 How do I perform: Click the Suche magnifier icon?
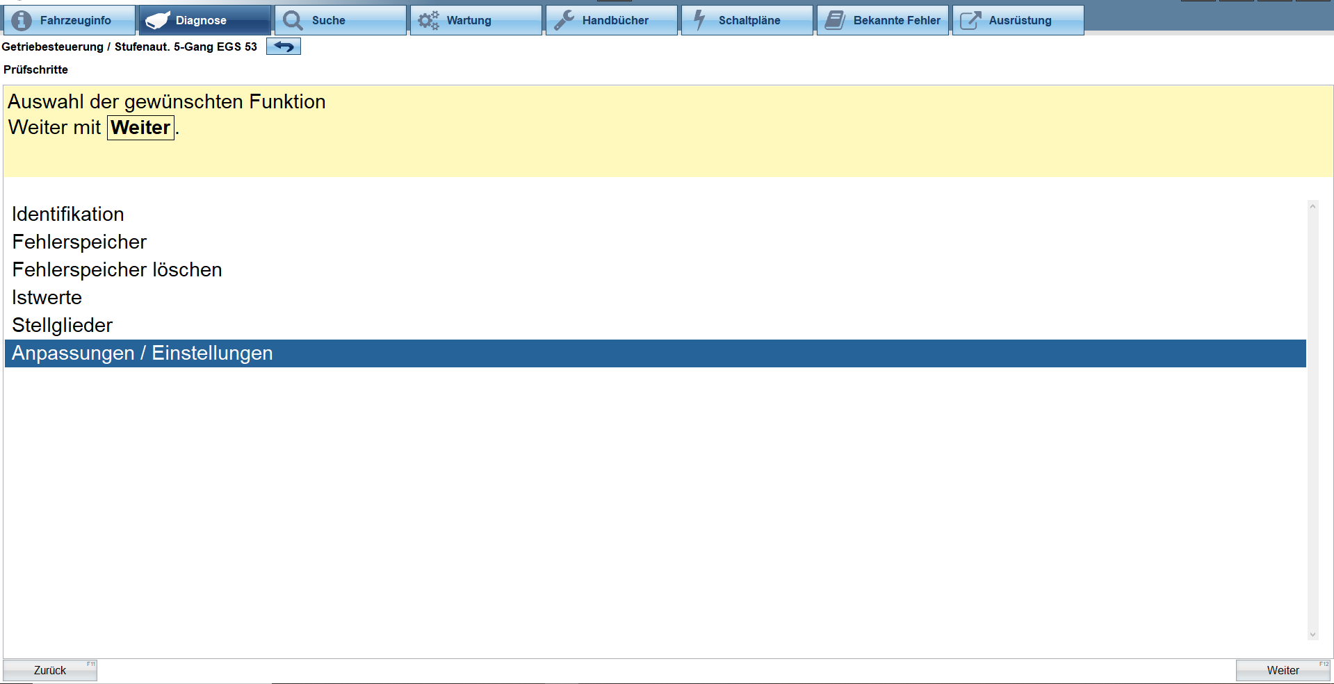coord(293,20)
